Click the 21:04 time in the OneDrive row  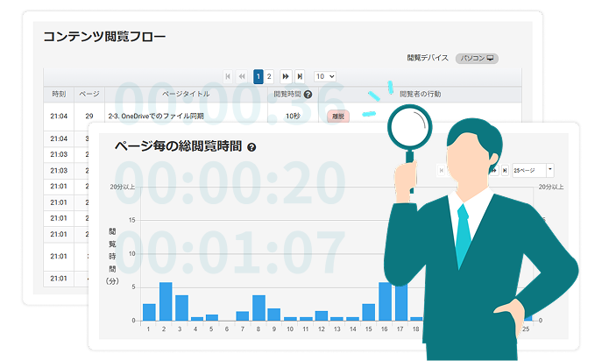coord(59,116)
